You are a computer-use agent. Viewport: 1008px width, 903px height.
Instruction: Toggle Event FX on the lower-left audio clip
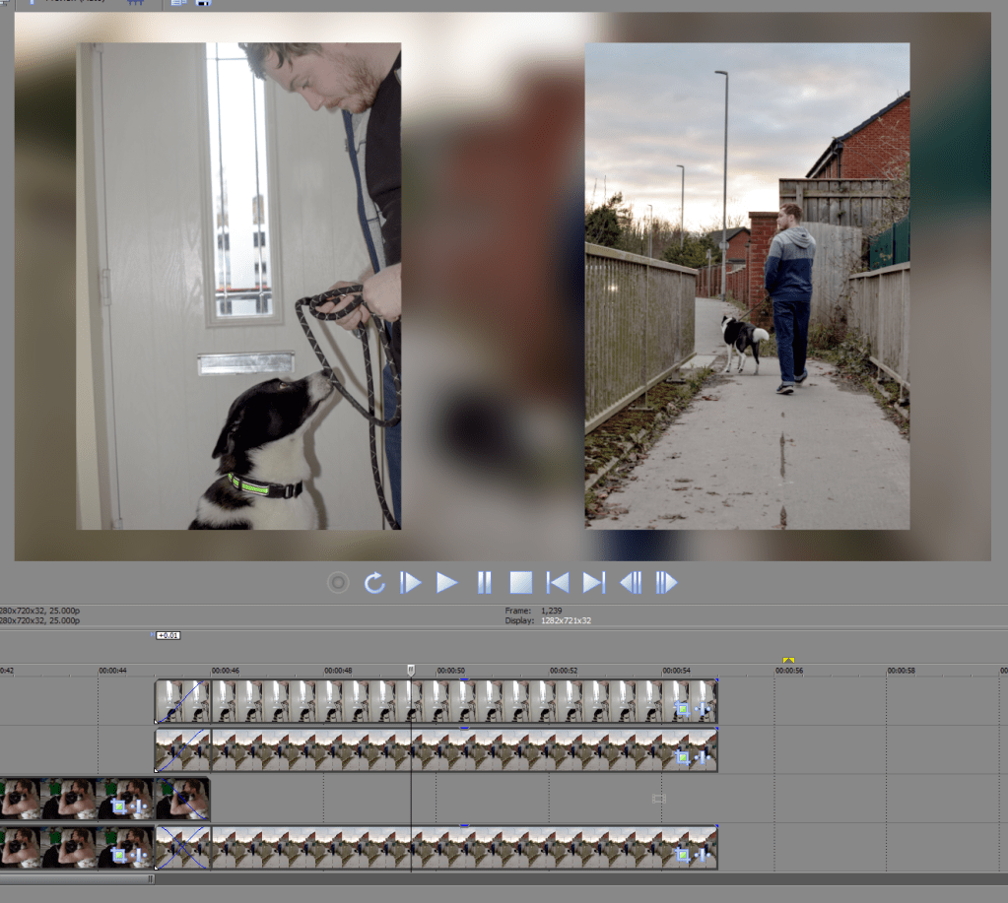[138, 855]
